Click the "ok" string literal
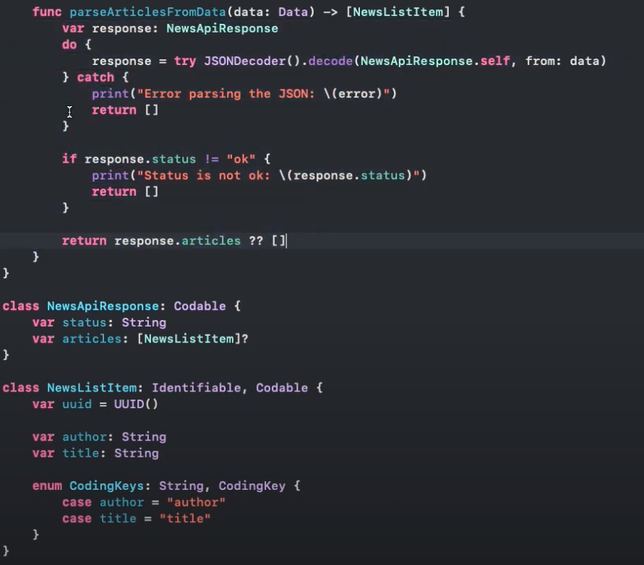The height and width of the screenshot is (565, 644). pyautogui.click(x=241, y=159)
